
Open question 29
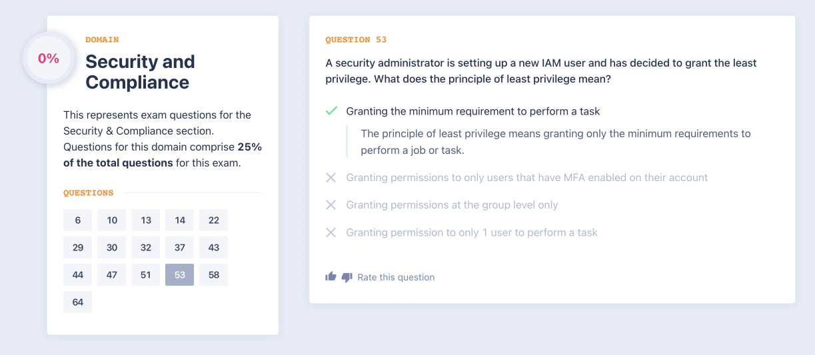pos(78,248)
